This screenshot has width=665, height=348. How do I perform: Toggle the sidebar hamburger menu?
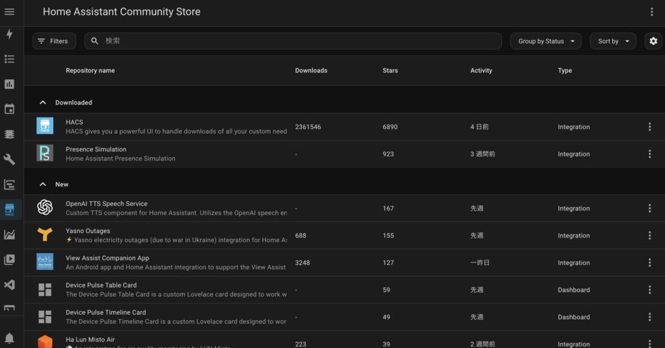(x=9, y=12)
